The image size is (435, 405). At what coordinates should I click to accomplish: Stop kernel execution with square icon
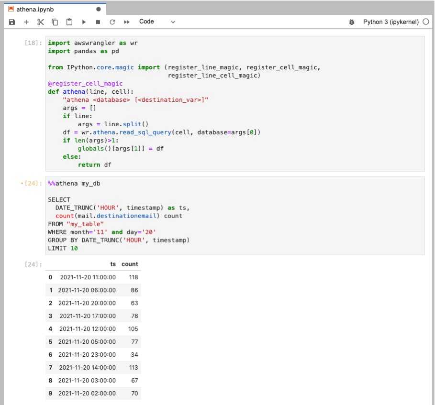(x=98, y=22)
